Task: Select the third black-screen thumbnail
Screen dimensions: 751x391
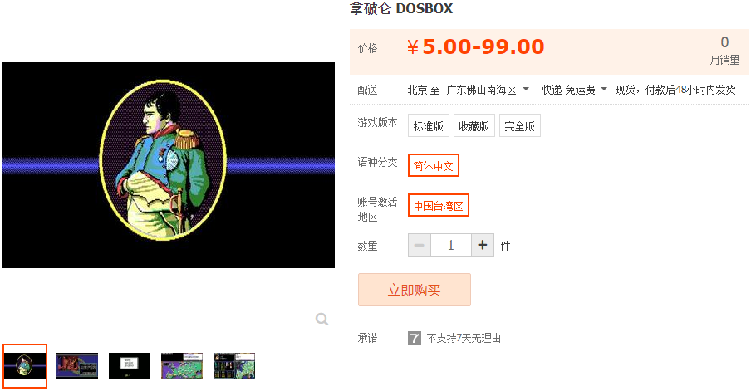Action: [x=130, y=365]
